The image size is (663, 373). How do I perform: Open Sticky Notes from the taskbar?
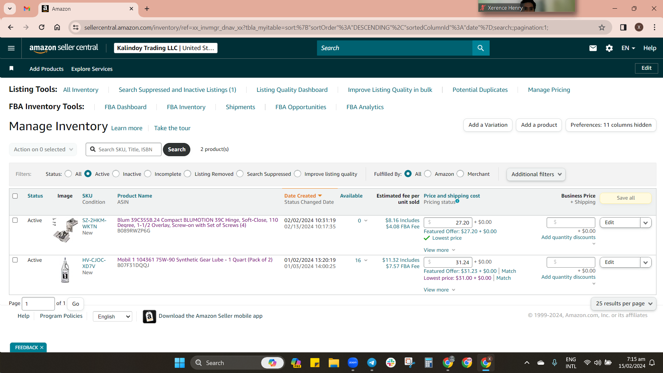pos(315,363)
